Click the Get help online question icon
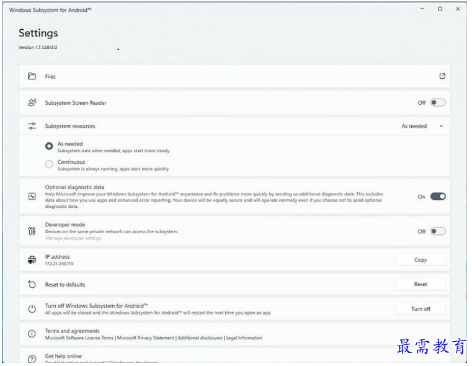This screenshot has height=366, width=472. [x=32, y=359]
